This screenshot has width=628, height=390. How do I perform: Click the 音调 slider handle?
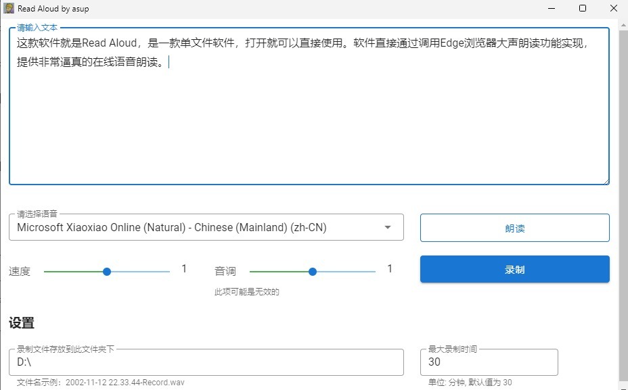[312, 271]
